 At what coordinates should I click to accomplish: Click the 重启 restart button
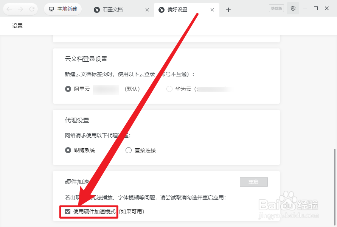[x=254, y=182]
